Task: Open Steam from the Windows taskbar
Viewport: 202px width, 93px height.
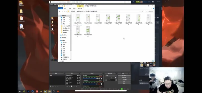Action: coord(45,91)
